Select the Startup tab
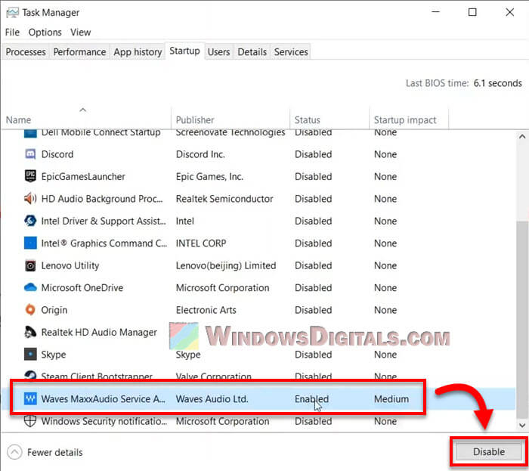The image size is (529, 471). (x=184, y=51)
